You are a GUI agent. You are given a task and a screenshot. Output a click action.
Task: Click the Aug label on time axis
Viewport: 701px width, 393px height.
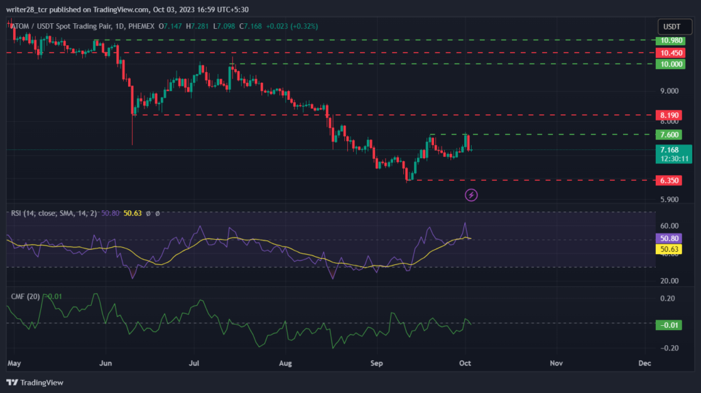(285, 363)
